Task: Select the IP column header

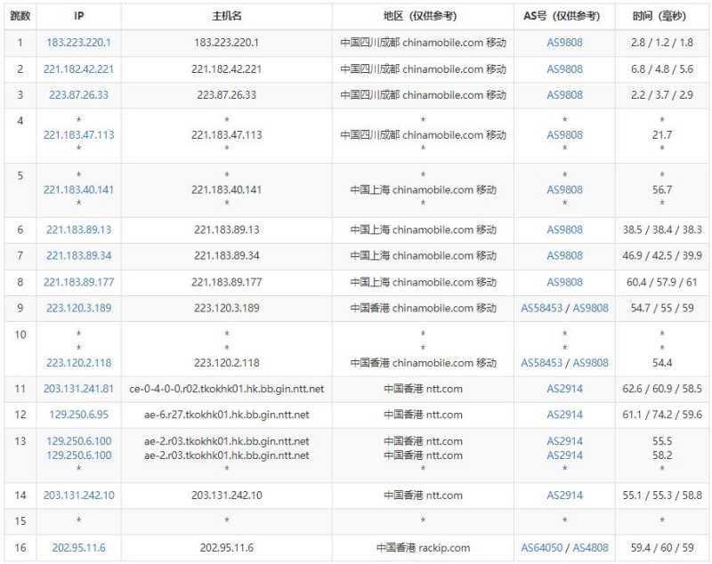Action: [x=78, y=16]
